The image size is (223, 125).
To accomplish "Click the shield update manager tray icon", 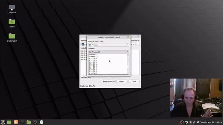I will (x=191, y=122).
